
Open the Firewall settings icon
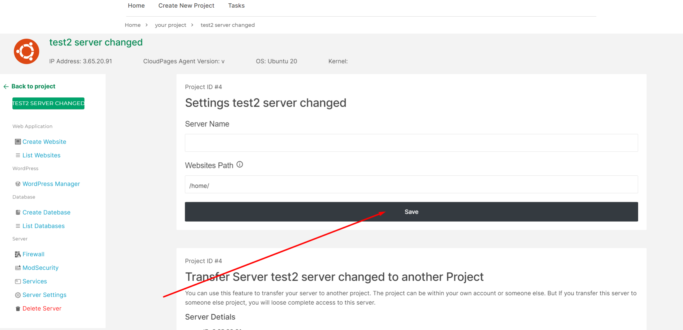tap(18, 254)
